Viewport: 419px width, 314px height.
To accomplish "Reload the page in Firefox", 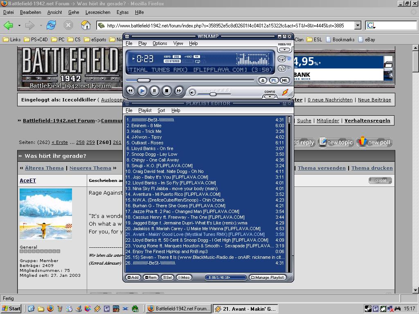I will pyautogui.click(x=51, y=25).
